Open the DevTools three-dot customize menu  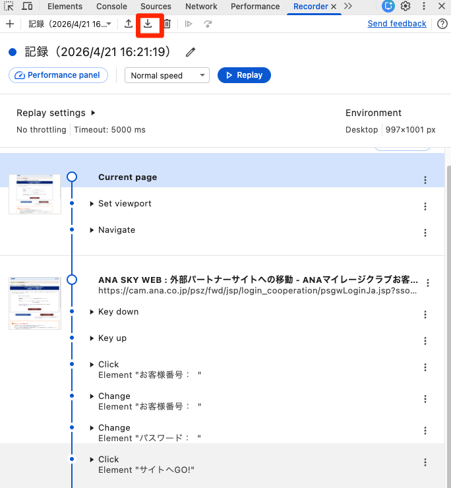click(423, 6)
